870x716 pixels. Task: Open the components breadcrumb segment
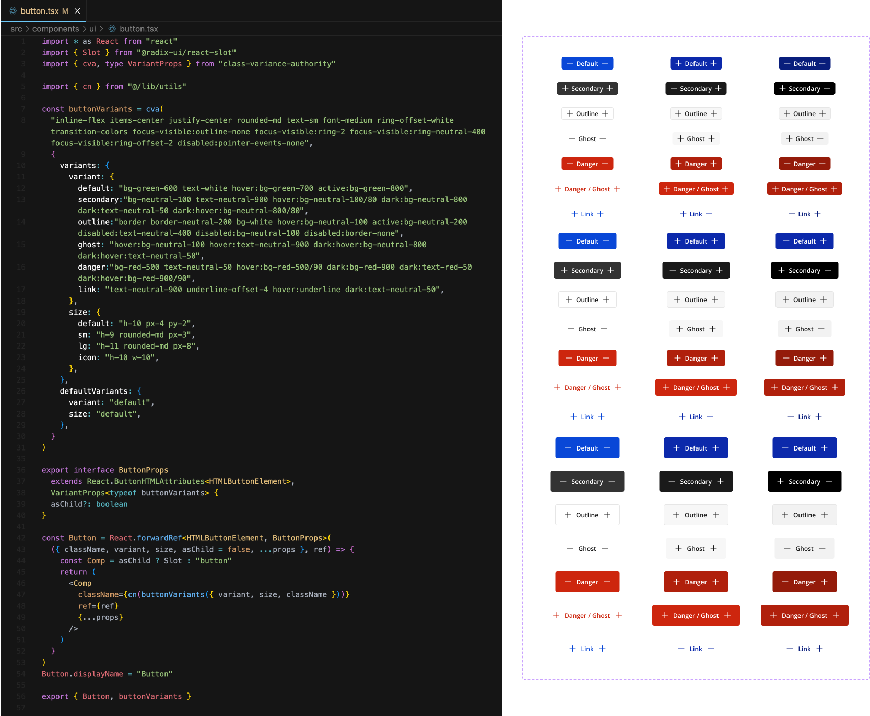click(x=56, y=29)
